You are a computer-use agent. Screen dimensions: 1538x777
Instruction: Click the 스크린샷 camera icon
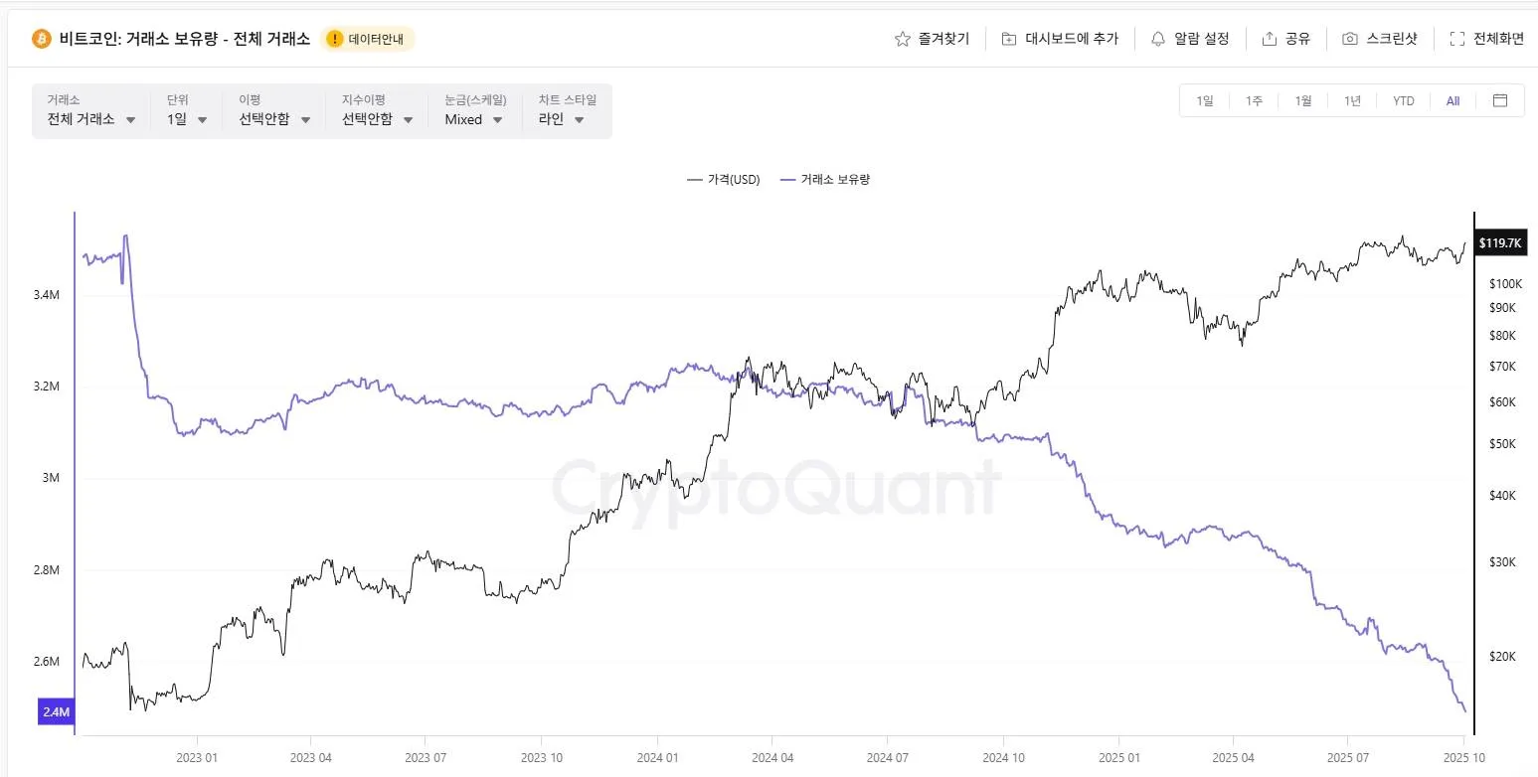(1350, 39)
